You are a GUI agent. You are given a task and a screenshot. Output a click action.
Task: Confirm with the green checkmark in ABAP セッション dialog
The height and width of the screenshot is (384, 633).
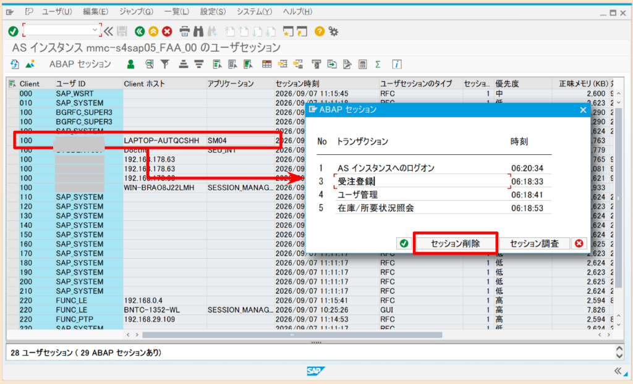click(x=404, y=243)
